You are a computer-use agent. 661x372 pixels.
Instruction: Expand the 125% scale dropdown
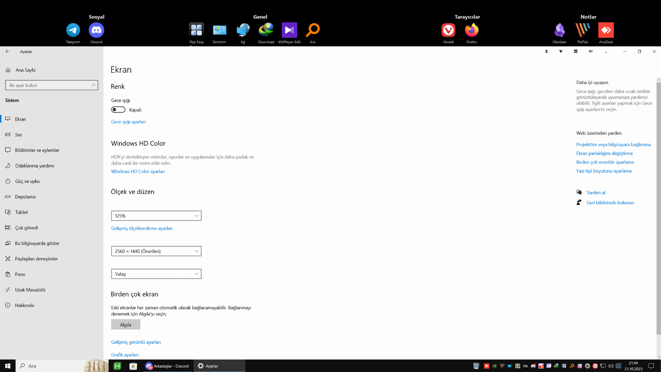point(156,216)
